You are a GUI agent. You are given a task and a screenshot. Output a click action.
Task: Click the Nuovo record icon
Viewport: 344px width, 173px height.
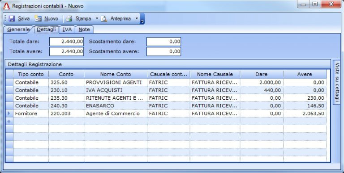[38, 19]
